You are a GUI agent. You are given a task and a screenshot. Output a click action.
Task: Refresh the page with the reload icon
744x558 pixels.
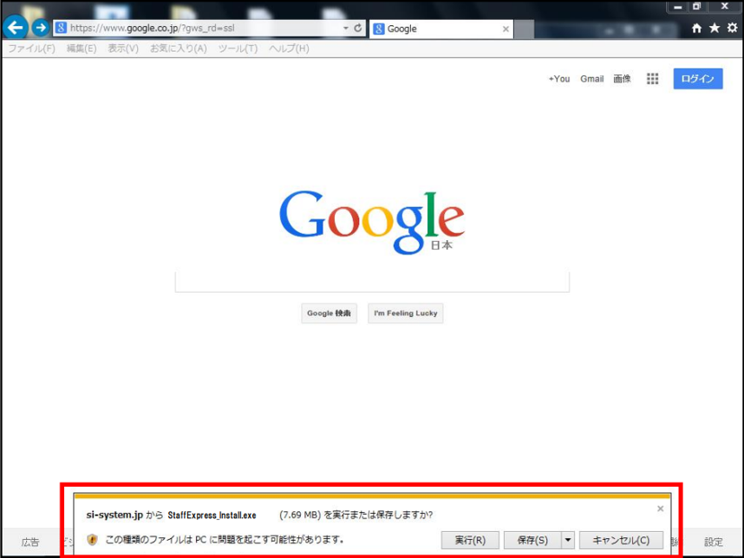click(358, 28)
